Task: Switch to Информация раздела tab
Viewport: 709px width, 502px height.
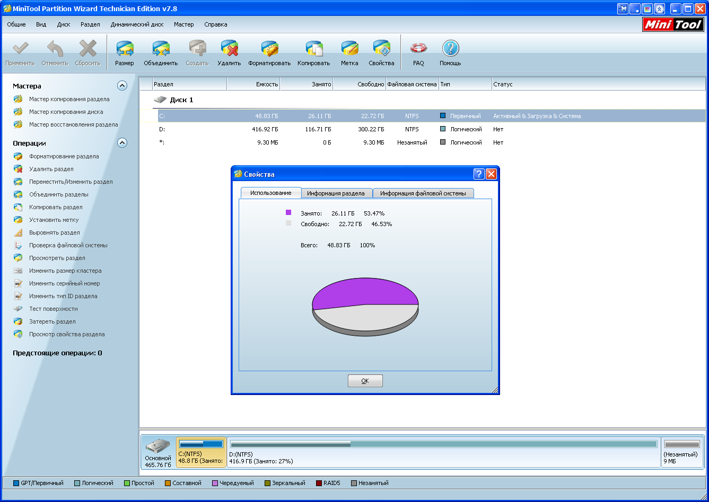Action: coord(336,193)
